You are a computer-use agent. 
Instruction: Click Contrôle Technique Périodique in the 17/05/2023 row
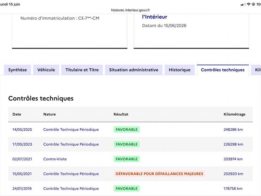71,144
